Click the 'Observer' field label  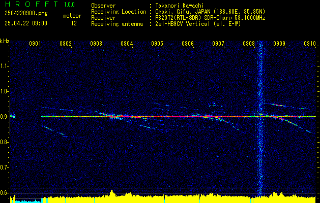tap(103, 6)
